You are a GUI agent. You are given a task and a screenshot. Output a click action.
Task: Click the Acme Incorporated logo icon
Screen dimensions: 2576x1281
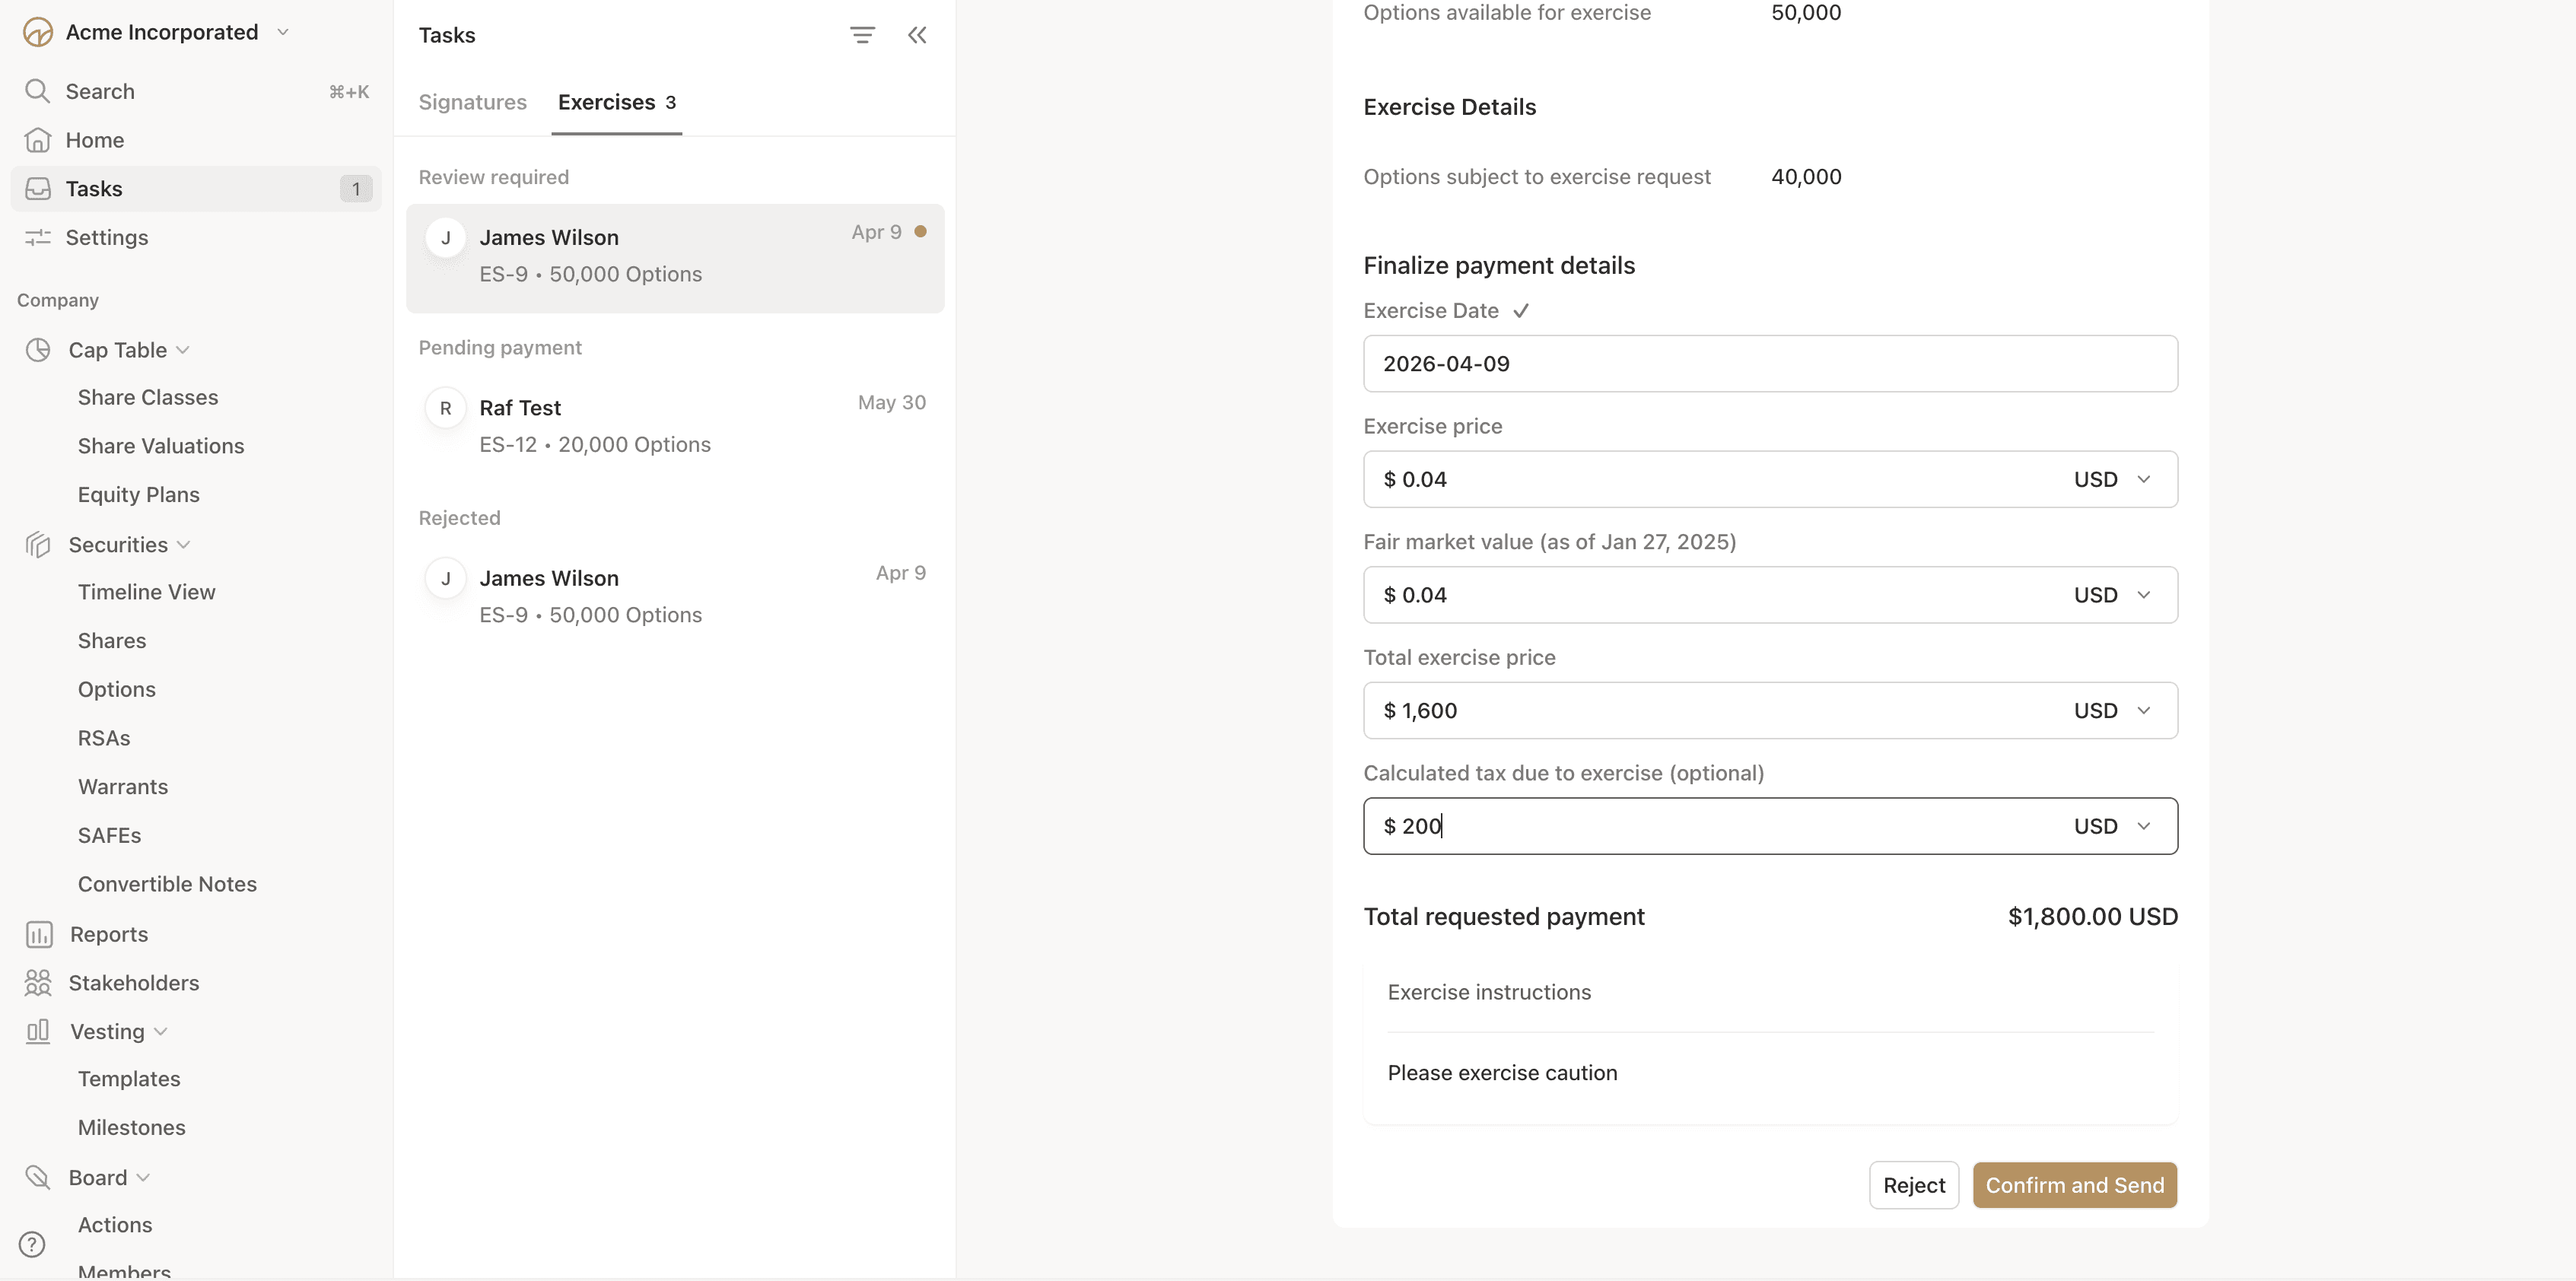(37, 32)
